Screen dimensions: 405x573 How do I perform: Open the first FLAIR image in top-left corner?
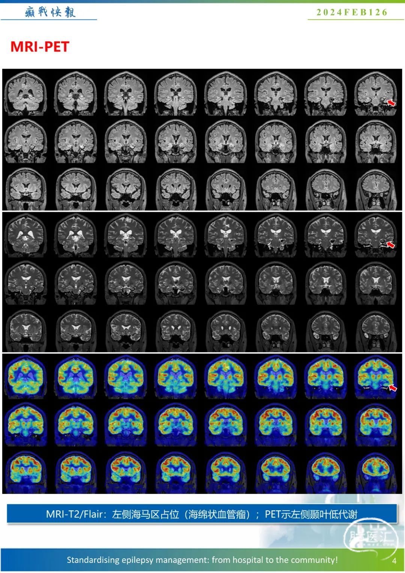(25, 93)
